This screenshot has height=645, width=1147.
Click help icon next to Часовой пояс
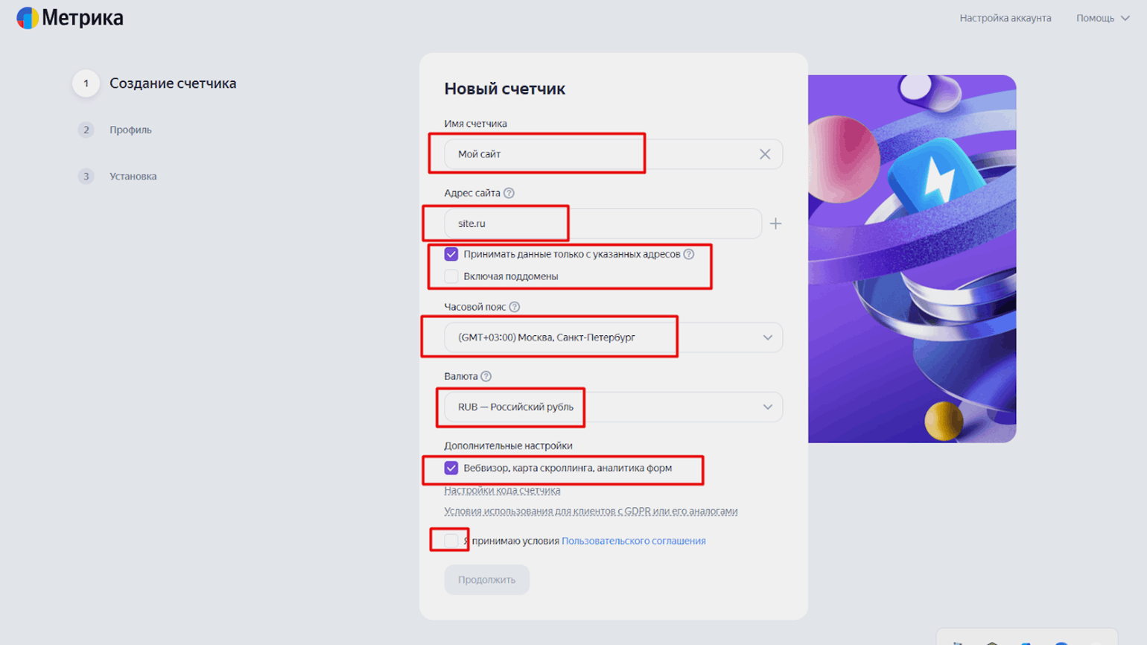point(515,307)
